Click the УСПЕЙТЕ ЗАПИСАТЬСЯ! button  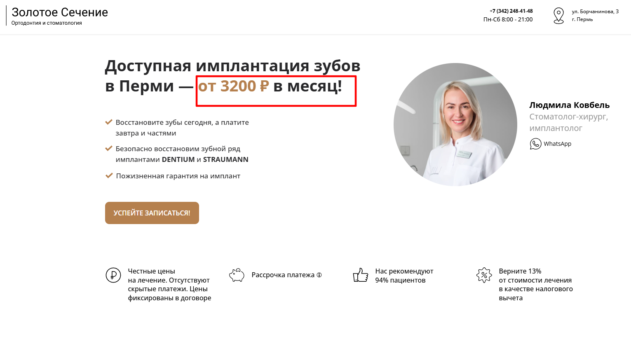(x=152, y=213)
